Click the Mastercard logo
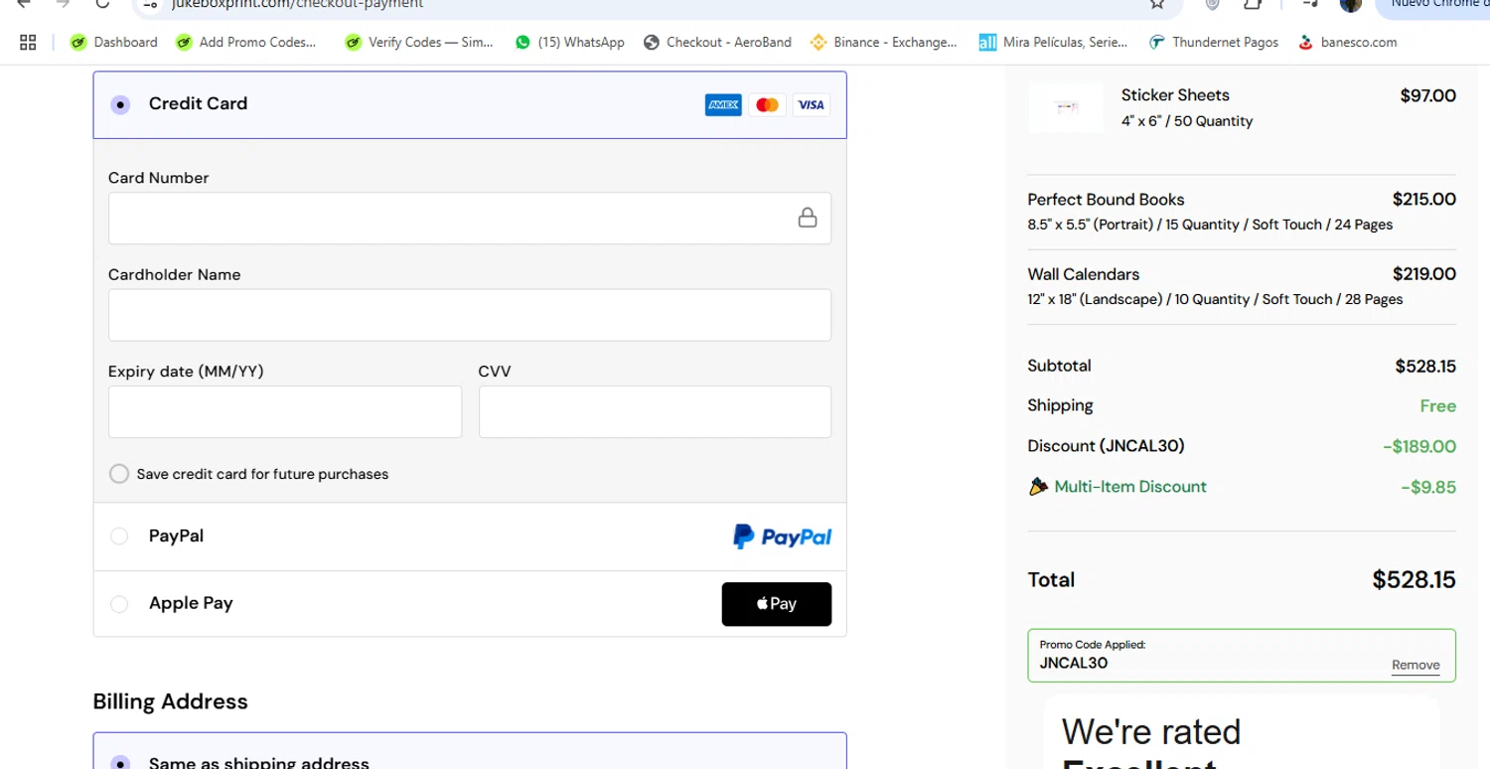The width and height of the screenshot is (1490, 769). pos(767,104)
